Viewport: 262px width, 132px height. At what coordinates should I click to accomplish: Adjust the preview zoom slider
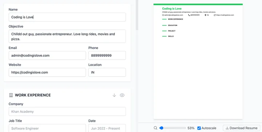pos(172,128)
